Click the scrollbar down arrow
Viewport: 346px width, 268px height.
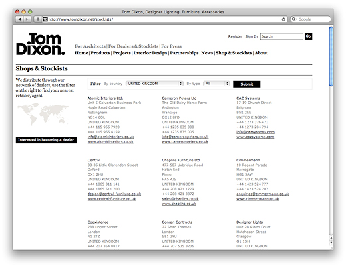pyautogui.click(x=331, y=243)
